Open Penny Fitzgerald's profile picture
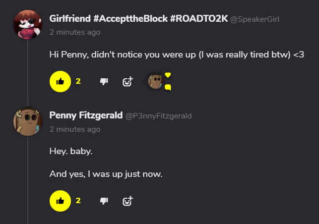Screen dimensions: 319x224 click(x=28, y=121)
